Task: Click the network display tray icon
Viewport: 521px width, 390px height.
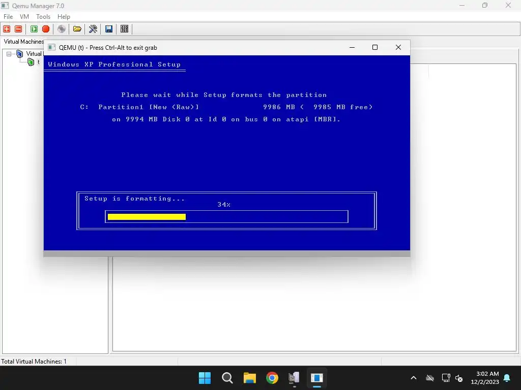Action: point(446,378)
